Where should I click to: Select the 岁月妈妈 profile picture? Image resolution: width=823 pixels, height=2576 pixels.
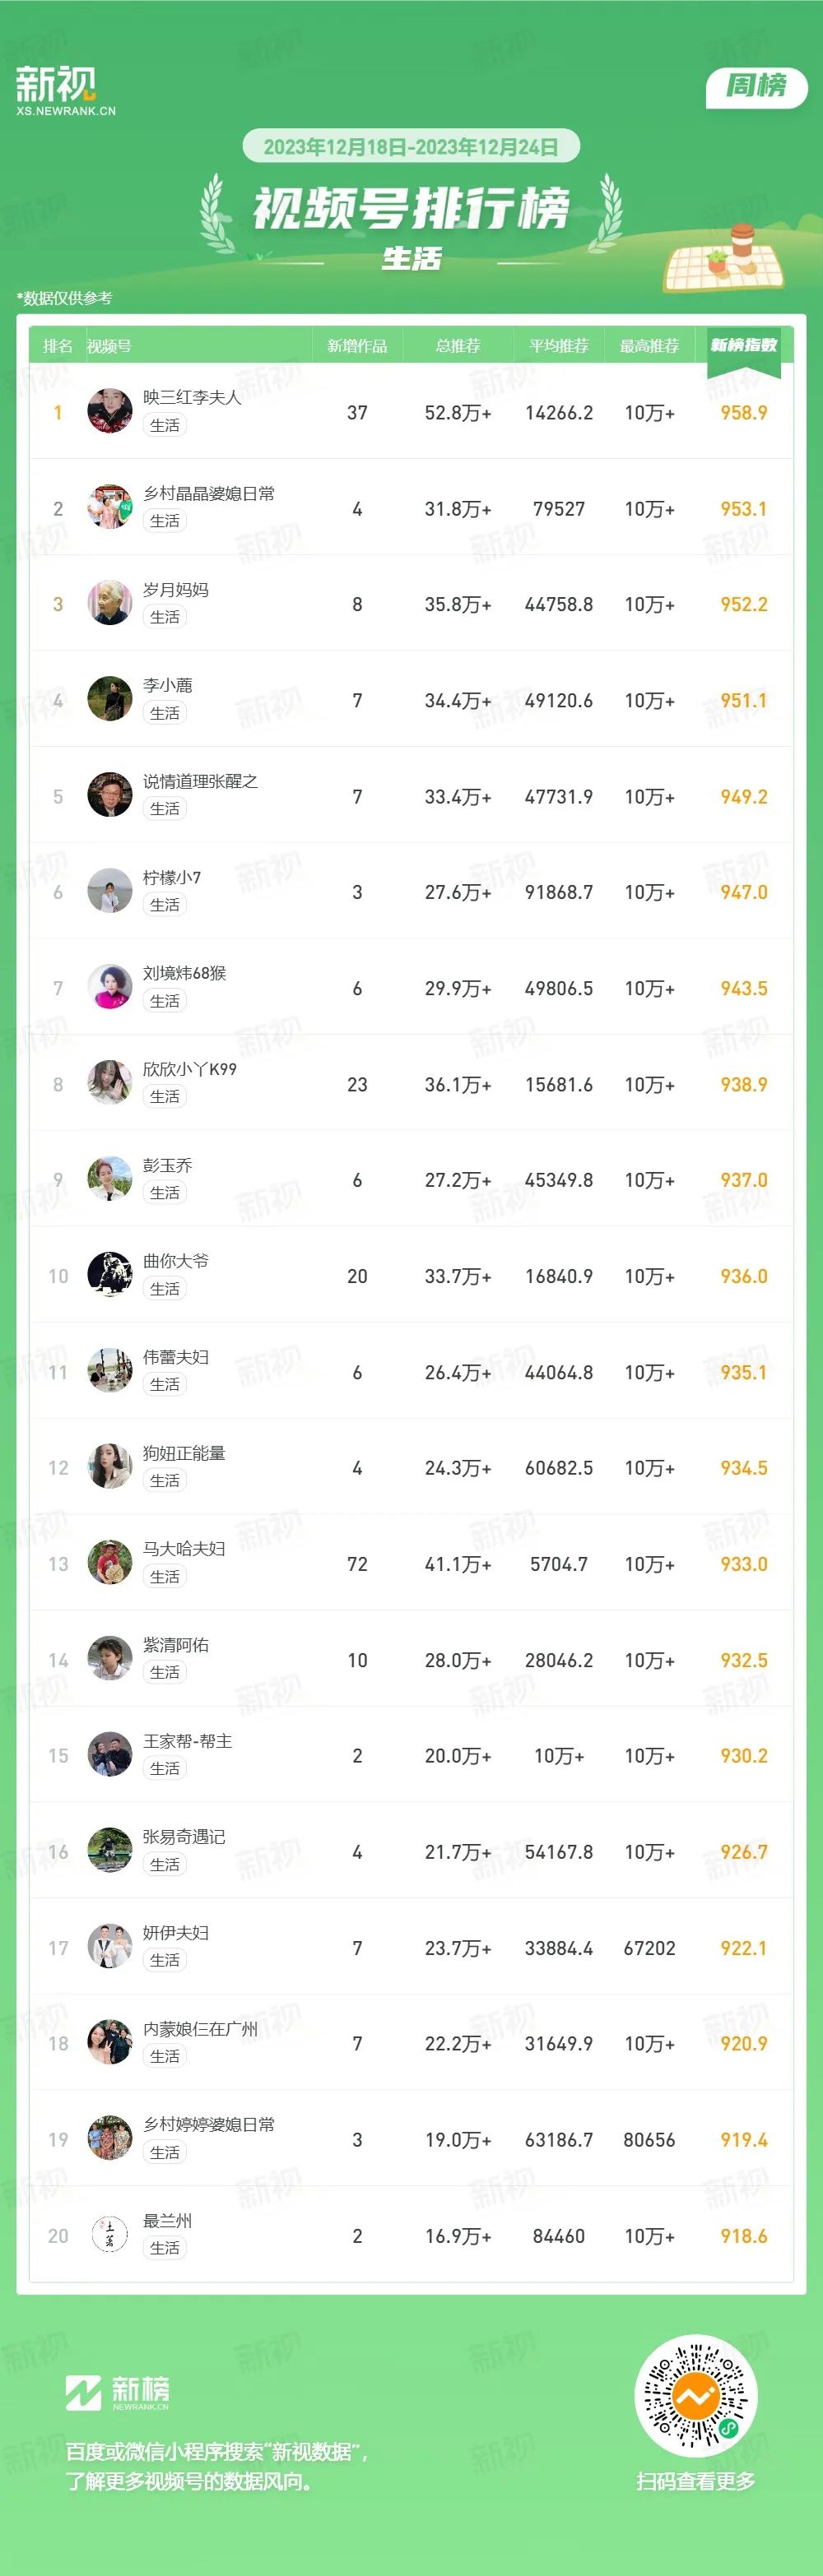[x=110, y=603]
